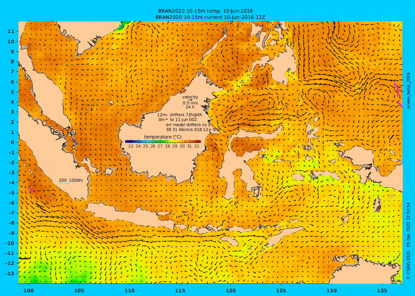Click latitude axis label 0
Viewport: 415px width, 296px height.
point(13,142)
